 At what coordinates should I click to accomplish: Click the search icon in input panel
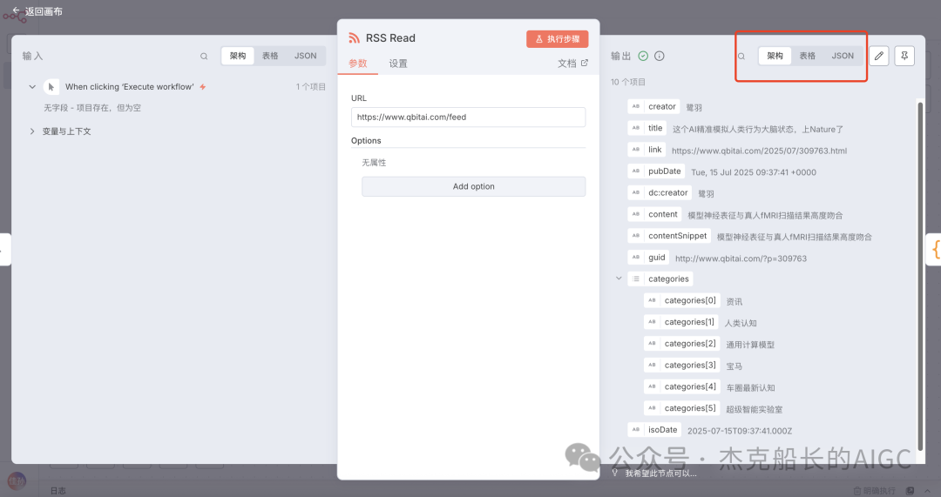(204, 57)
